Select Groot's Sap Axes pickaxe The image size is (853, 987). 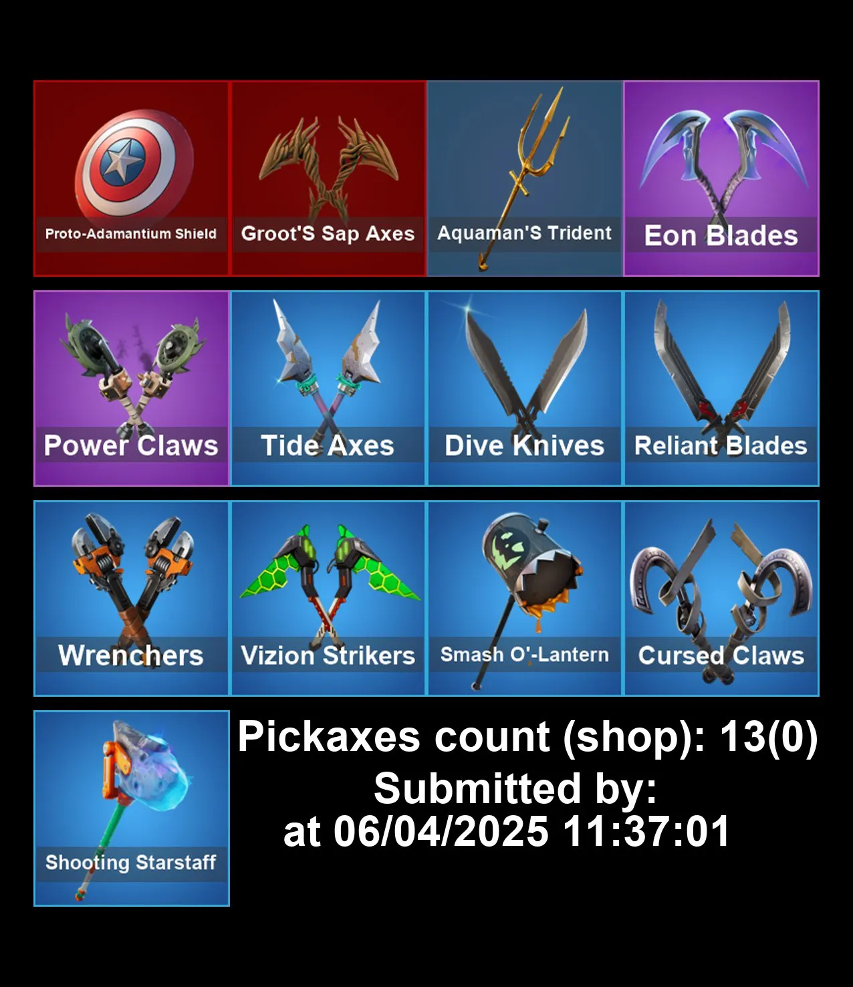coord(328,179)
